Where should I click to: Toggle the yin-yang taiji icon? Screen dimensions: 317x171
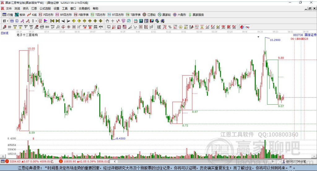click(242, 27)
